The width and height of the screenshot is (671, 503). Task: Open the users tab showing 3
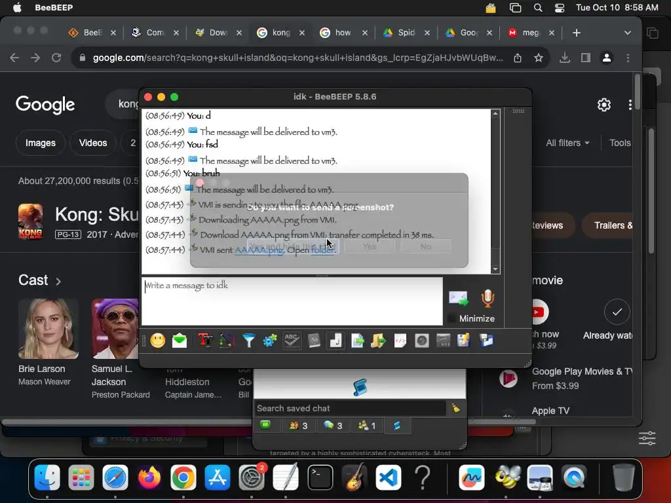[298, 426]
